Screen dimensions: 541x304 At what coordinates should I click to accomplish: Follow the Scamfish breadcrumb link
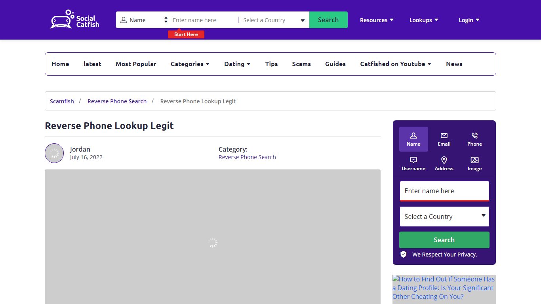pyautogui.click(x=62, y=101)
